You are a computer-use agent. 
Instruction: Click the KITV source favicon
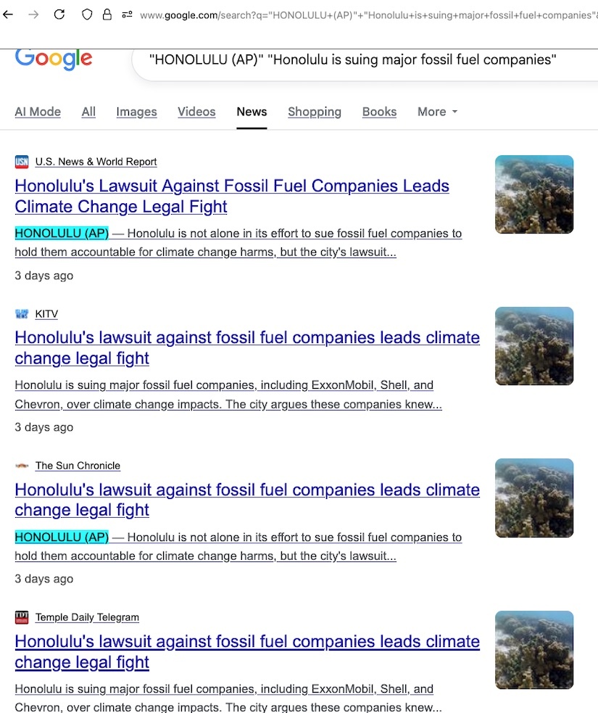[x=22, y=314]
